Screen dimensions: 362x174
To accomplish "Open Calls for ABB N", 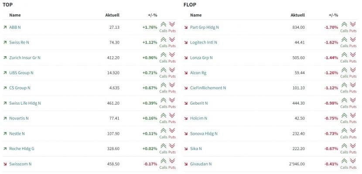I will 163,27.
